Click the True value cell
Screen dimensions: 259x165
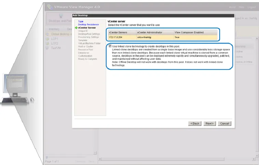tap(195, 37)
